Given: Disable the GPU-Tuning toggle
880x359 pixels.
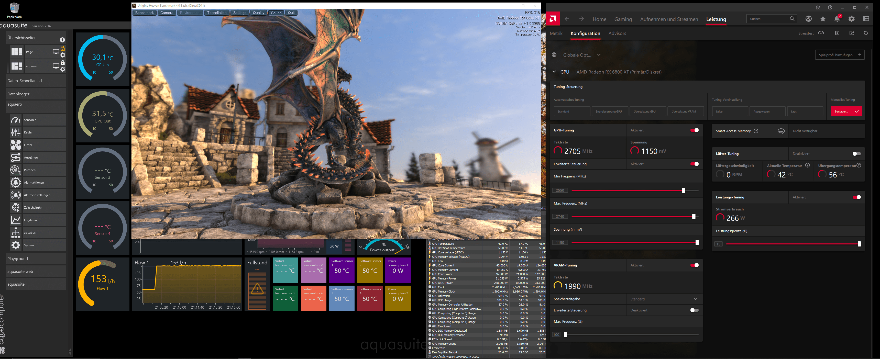Looking at the screenshot, I should (694, 130).
